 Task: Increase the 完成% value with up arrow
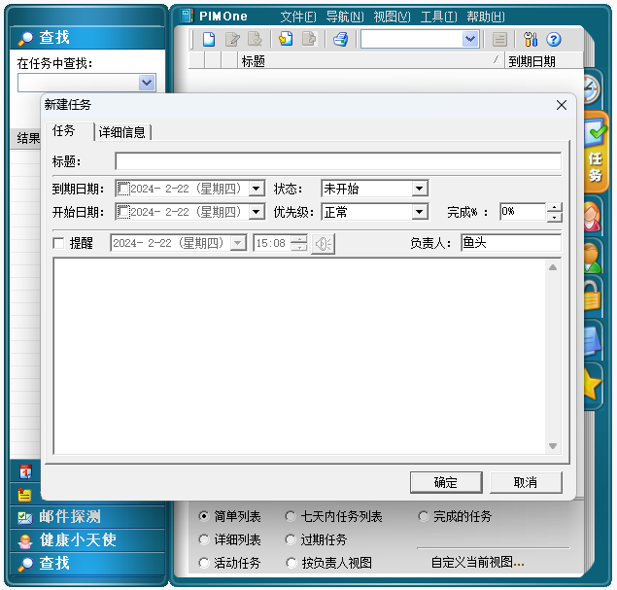(555, 207)
